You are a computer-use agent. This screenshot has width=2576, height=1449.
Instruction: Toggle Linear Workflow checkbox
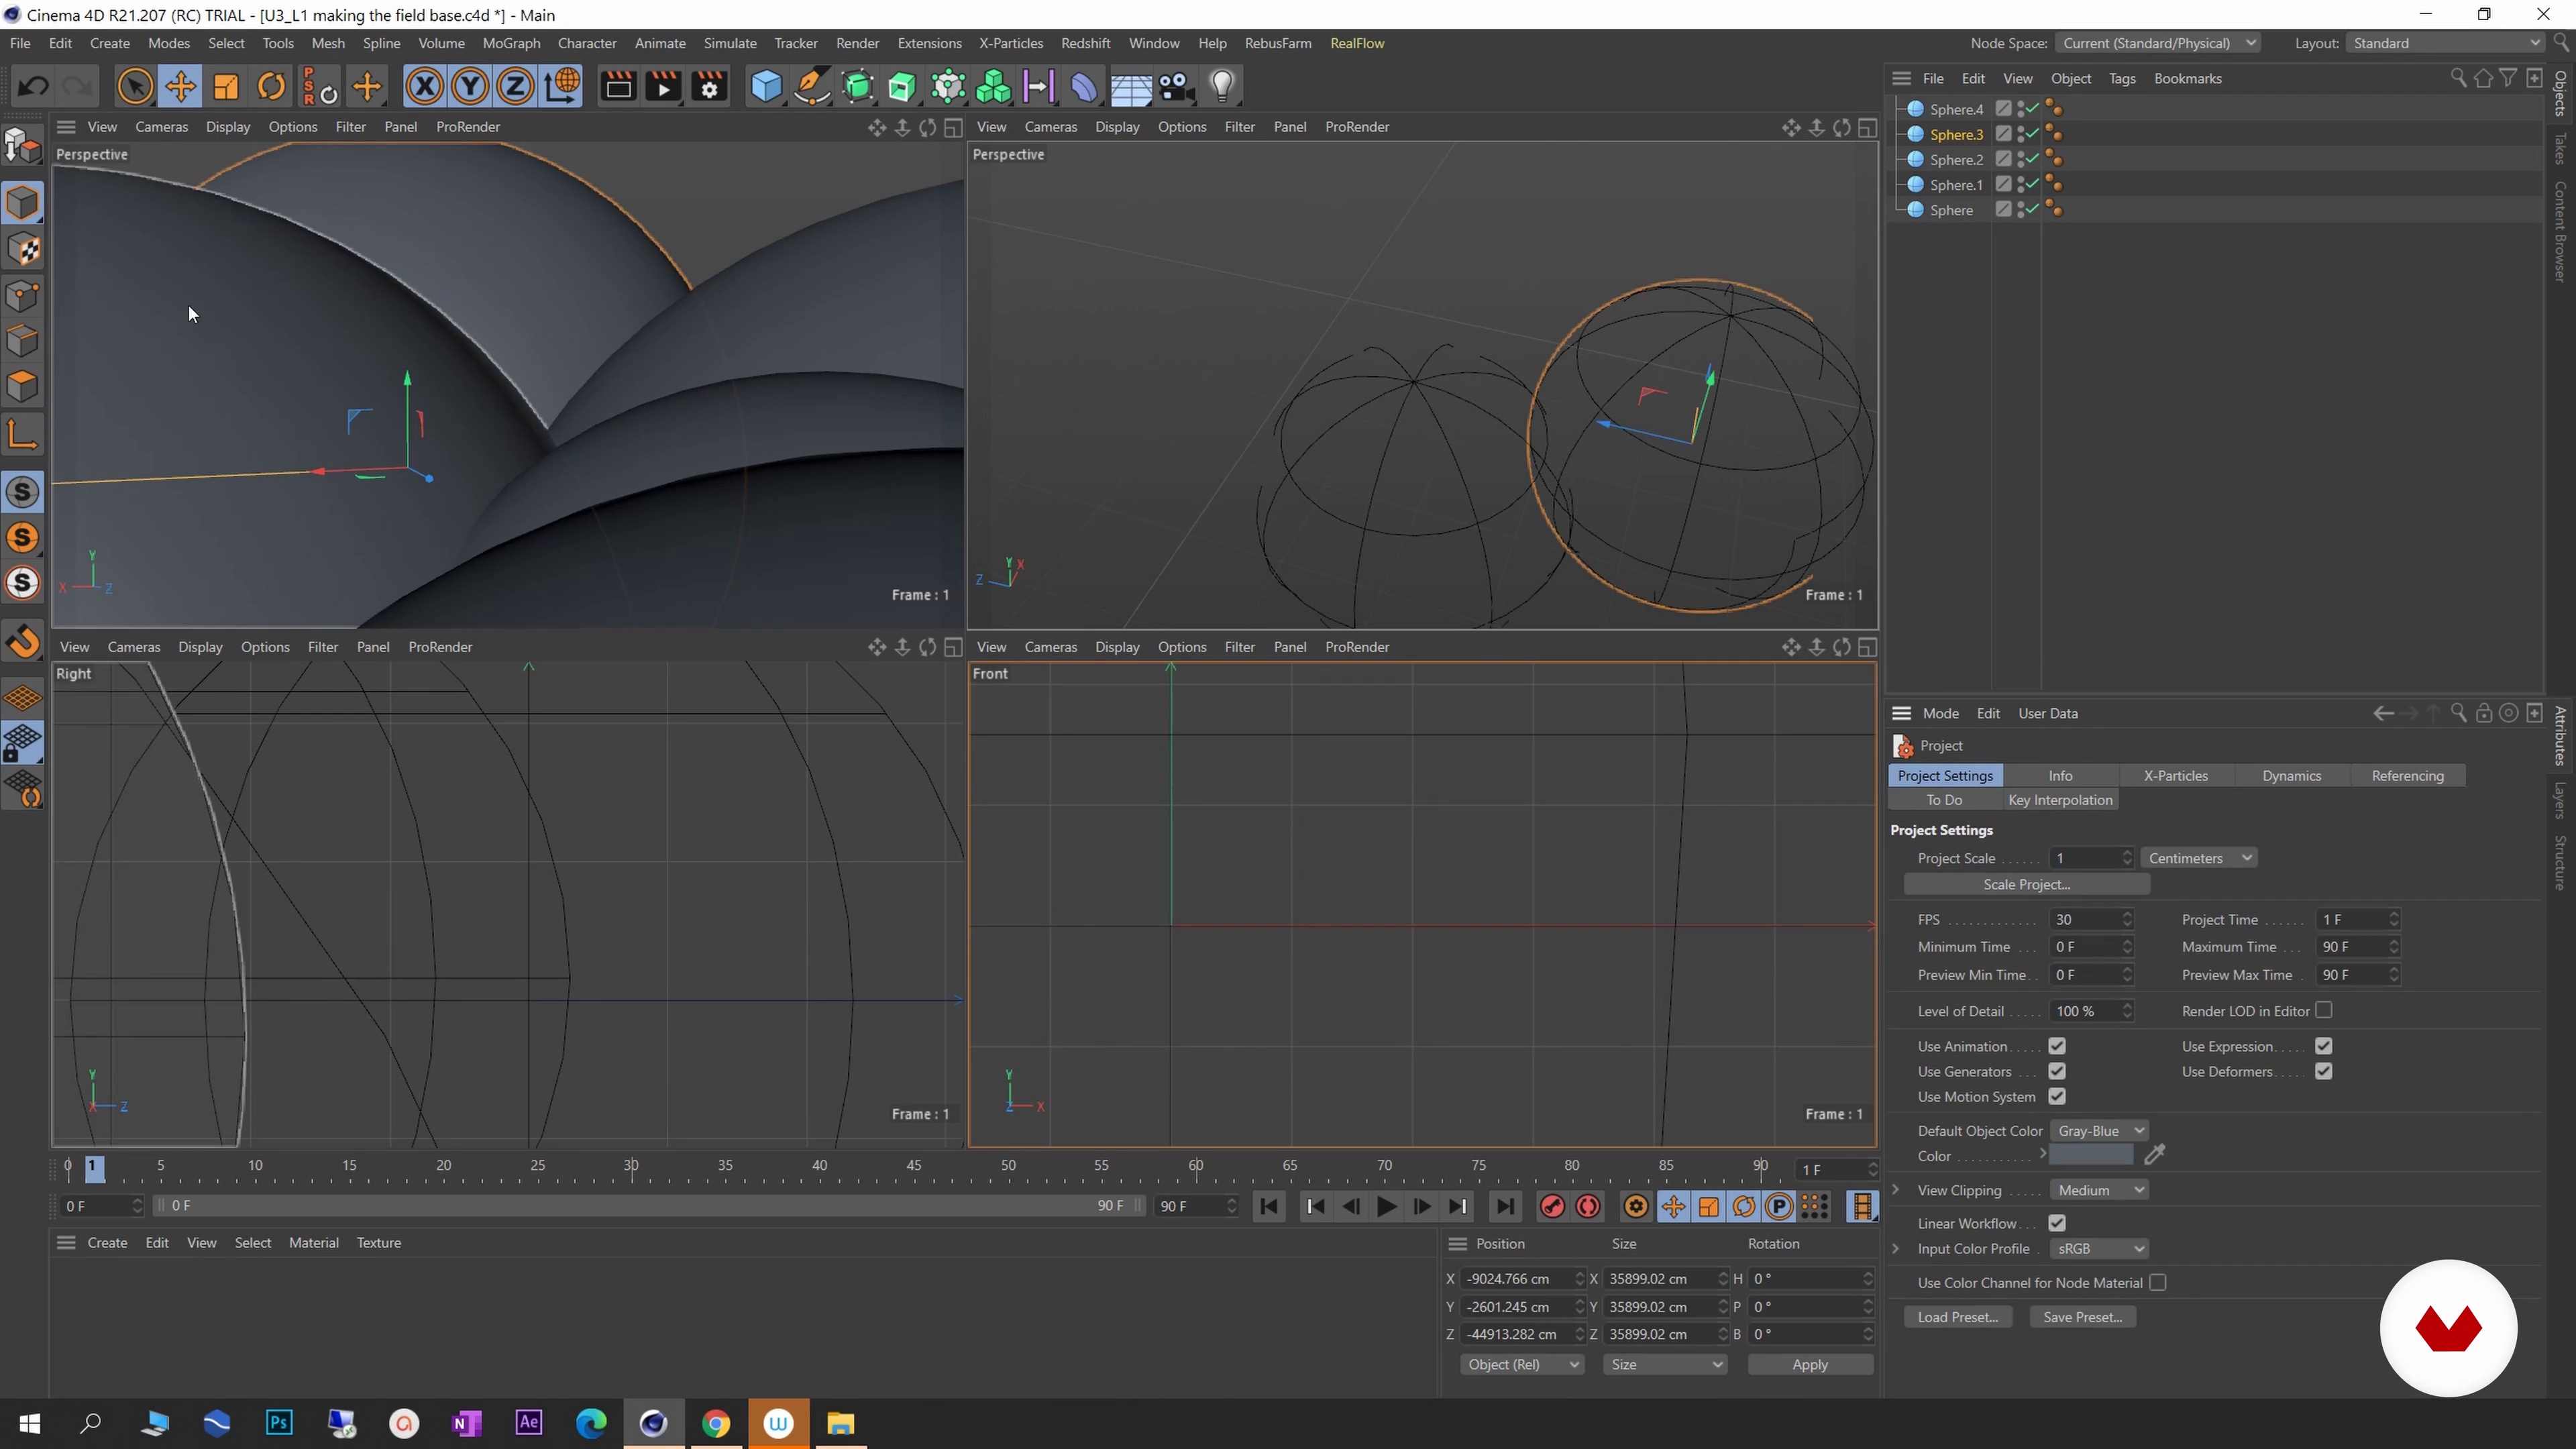pos(2057,1223)
